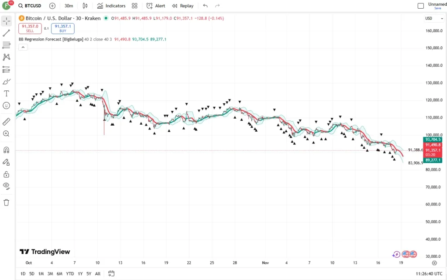Image resolution: width=447 pixels, height=280 pixels.
Task: Open the chart scale settings gear icon
Action: tap(434, 263)
